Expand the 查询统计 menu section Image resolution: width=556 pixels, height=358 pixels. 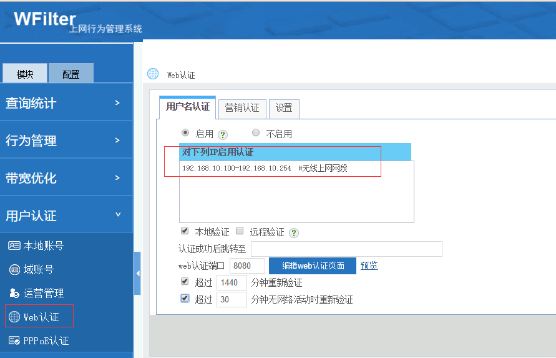(x=66, y=102)
